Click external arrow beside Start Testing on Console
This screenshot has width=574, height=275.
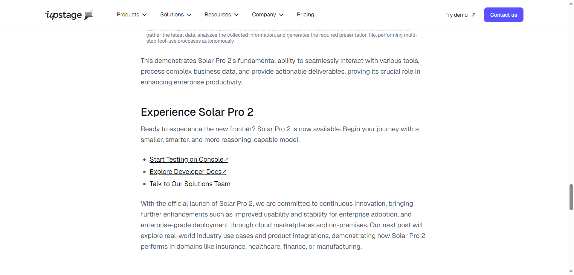(226, 160)
